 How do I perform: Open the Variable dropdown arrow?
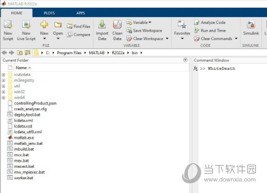click(x=150, y=22)
